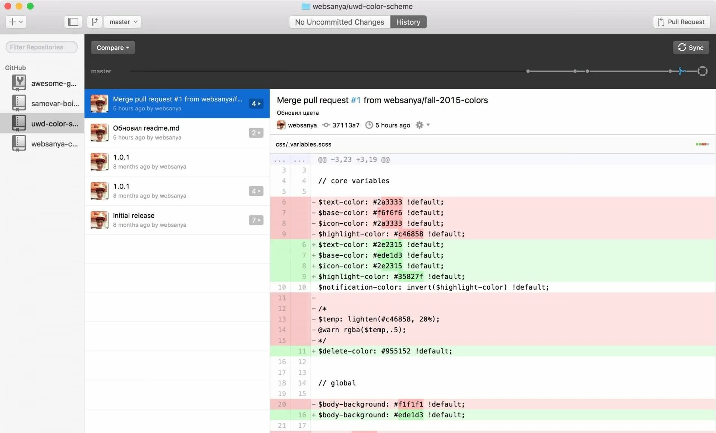Screen dimensions: 716x433
Task: Open the plus add repository menu
Action: tap(16, 22)
